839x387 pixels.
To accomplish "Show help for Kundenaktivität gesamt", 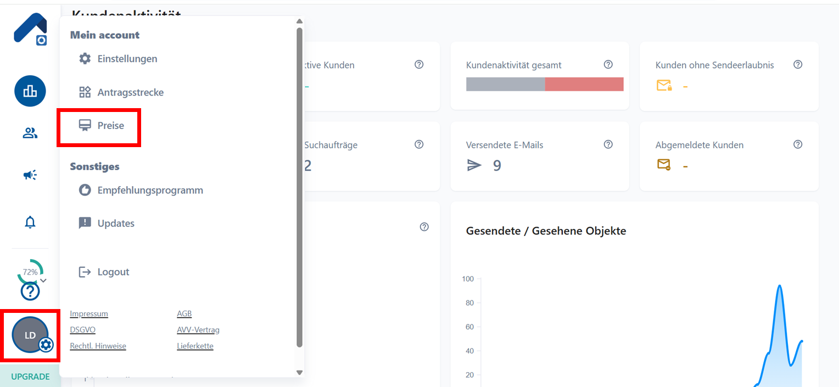I will pos(608,65).
